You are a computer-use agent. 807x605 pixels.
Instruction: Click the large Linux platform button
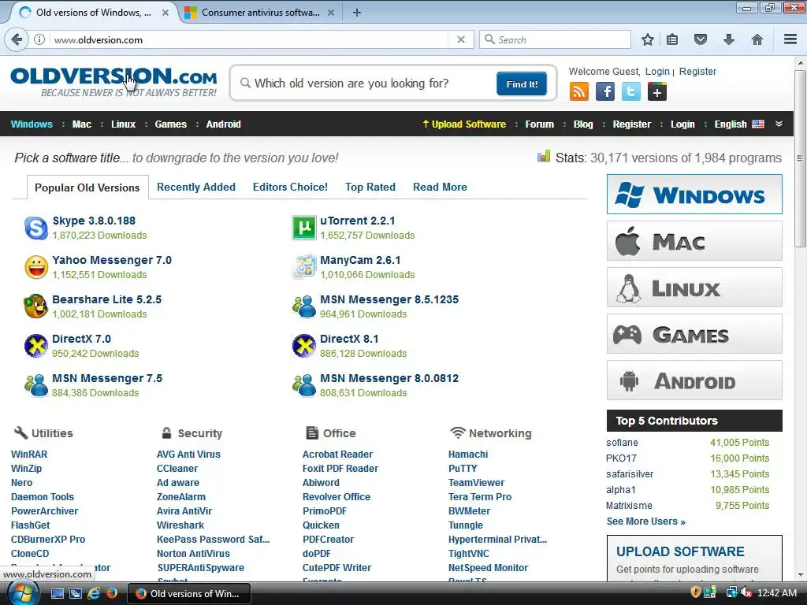694,287
